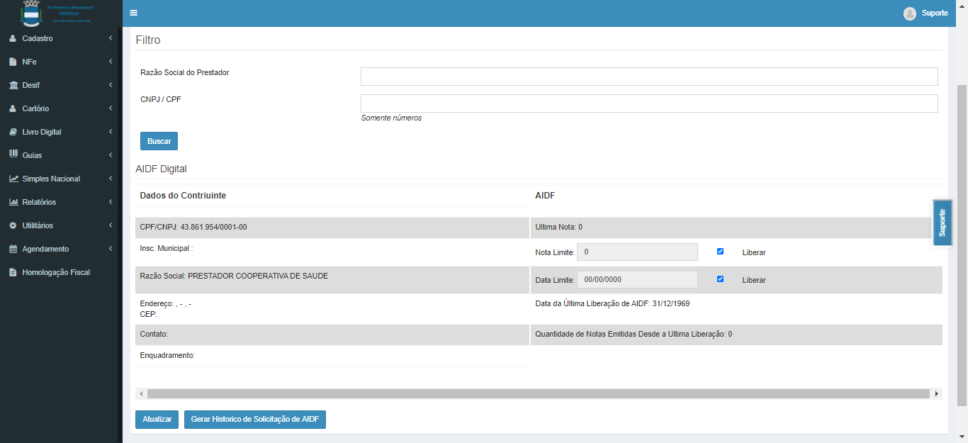Click the user avatar icon beside Suporte
This screenshot has height=443, width=968.
[910, 13]
